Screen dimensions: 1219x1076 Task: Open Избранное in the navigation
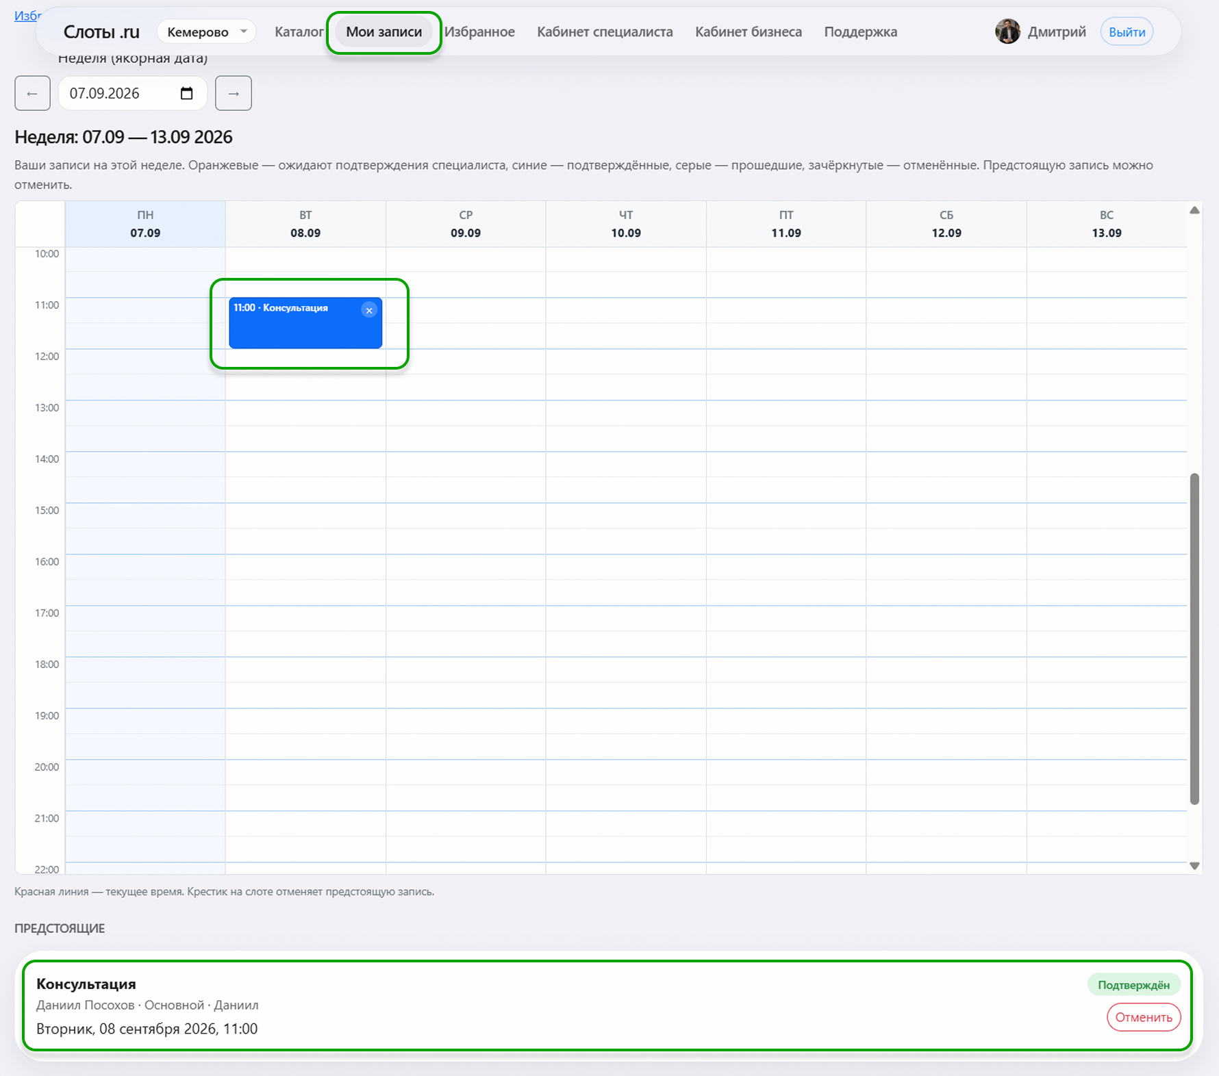[479, 31]
